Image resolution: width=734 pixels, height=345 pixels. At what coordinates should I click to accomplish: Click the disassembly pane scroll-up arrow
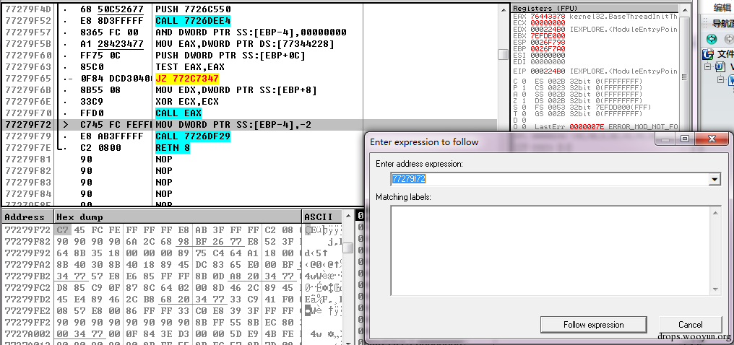[x=503, y=9]
